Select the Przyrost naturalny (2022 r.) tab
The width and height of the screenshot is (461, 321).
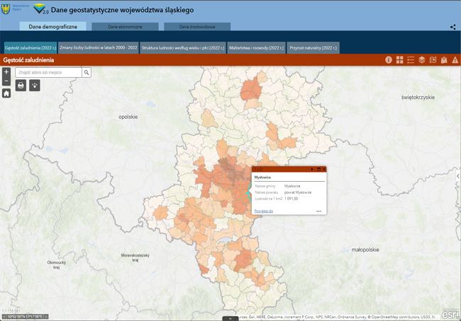[x=313, y=47]
